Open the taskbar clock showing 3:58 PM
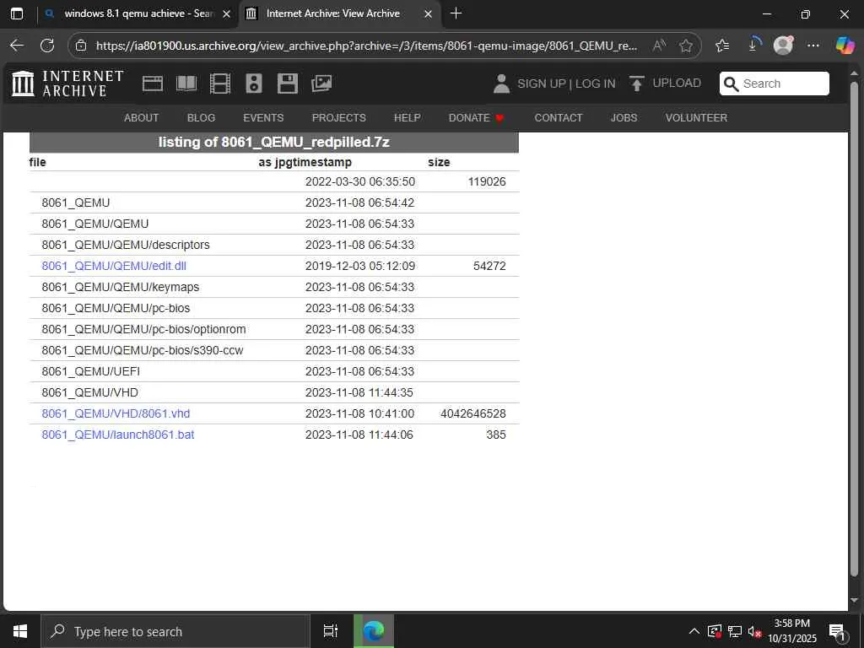This screenshot has width=864, height=648. tap(791, 631)
